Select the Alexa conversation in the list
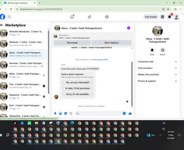Viewport: 184px width, 150px height. coord(23,54)
